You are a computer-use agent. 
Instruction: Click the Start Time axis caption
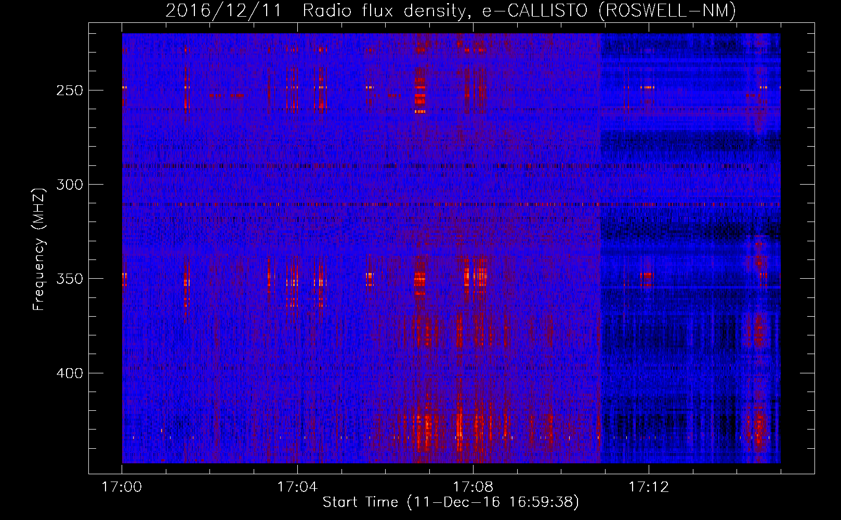pos(451,502)
